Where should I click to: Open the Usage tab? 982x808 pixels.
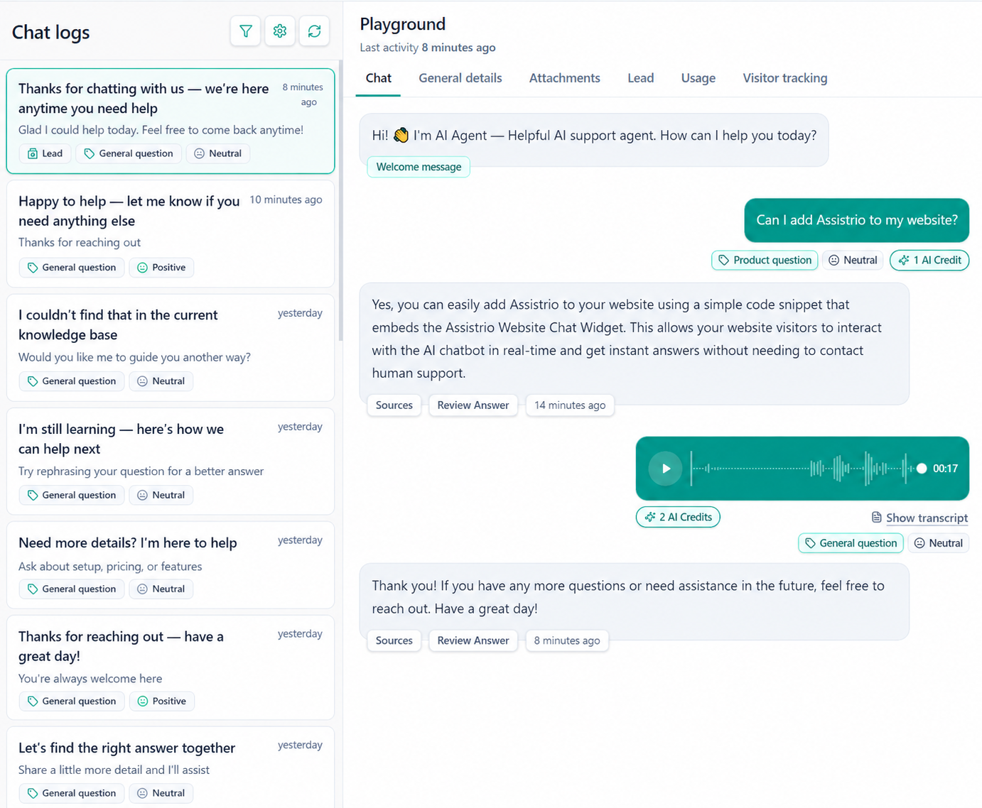[698, 78]
